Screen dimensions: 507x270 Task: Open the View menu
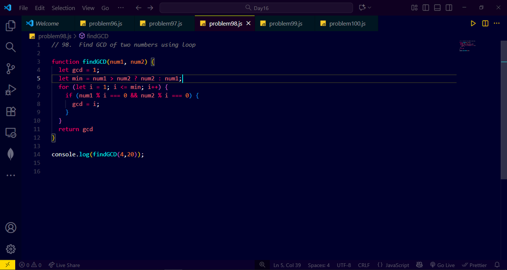pyautogui.click(x=88, y=8)
